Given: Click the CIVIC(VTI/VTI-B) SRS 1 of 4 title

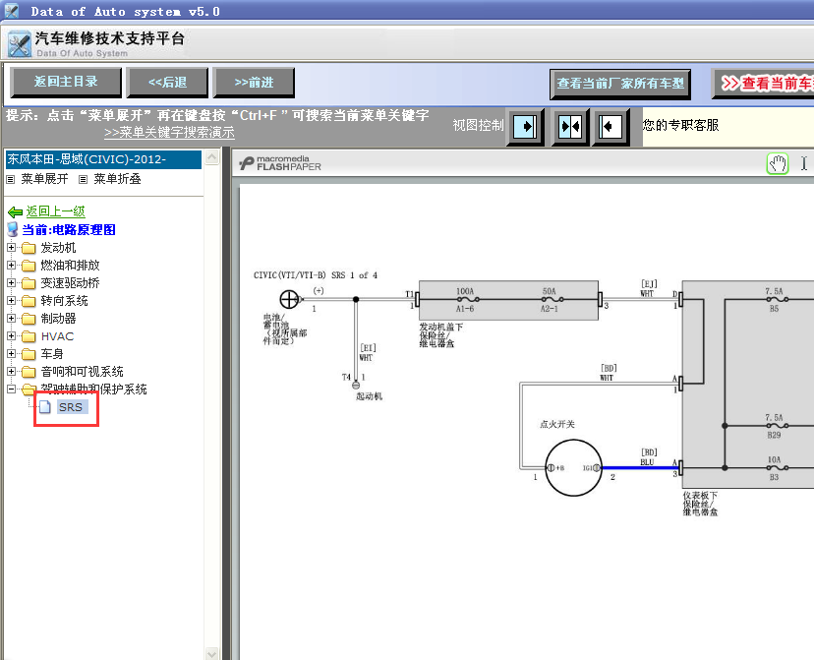Looking at the screenshot, I should (316, 275).
